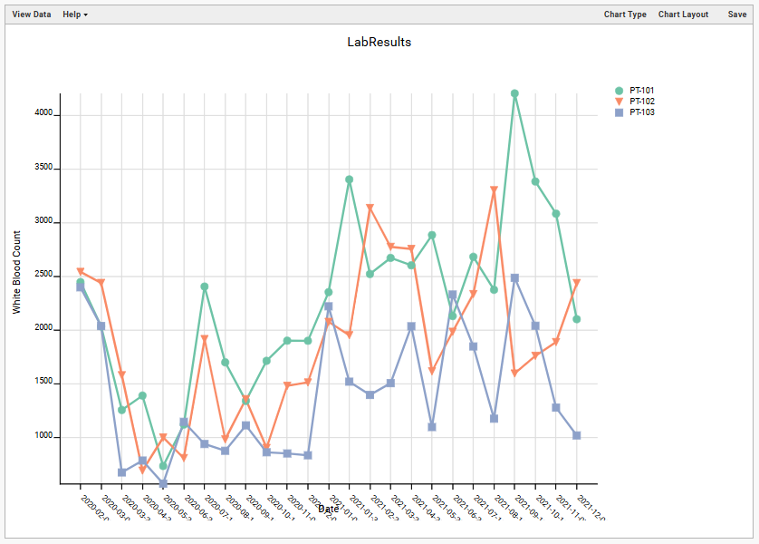This screenshot has height=544, width=759.
Task: Click the White Blood Count axis label
Action: pyautogui.click(x=16, y=272)
